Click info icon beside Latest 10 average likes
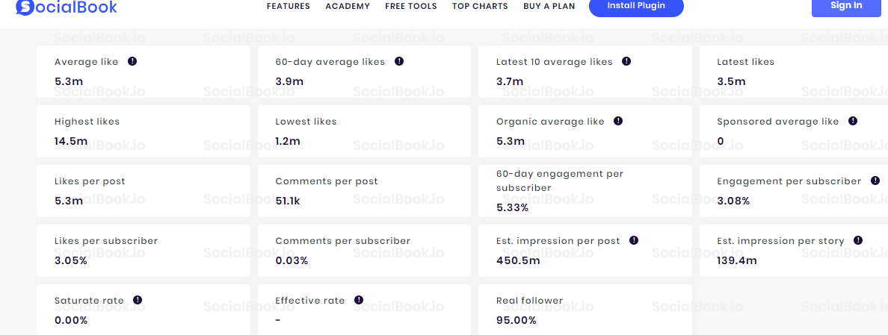 626,61
